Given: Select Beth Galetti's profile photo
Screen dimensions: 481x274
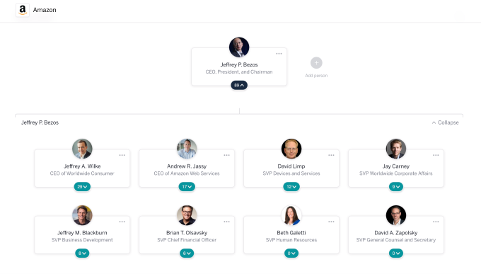Looking at the screenshot, I should (x=291, y=215).
